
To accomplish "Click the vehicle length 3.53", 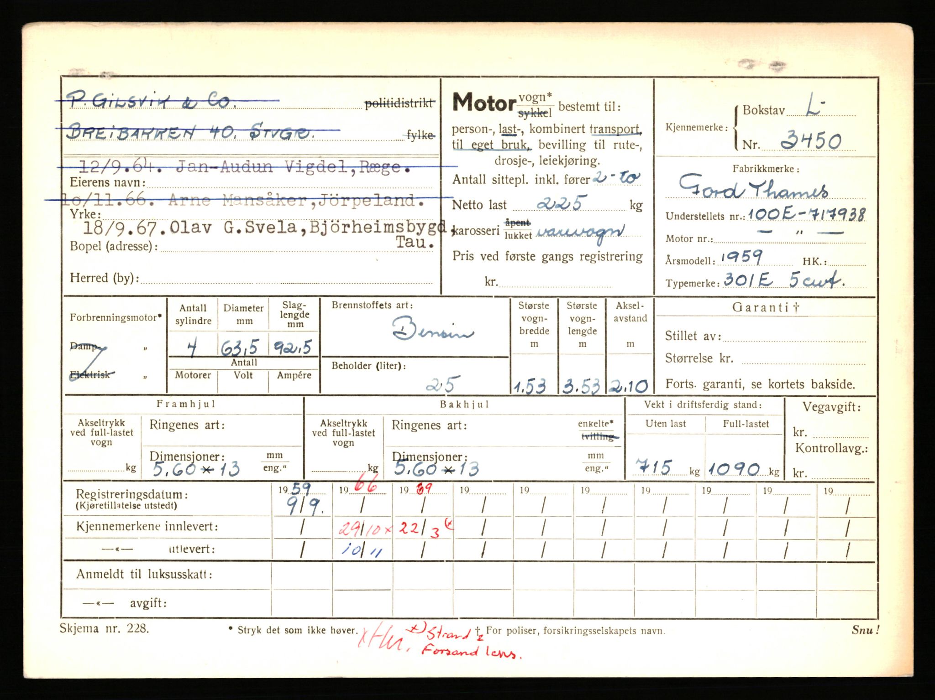I will click(581, 387).
